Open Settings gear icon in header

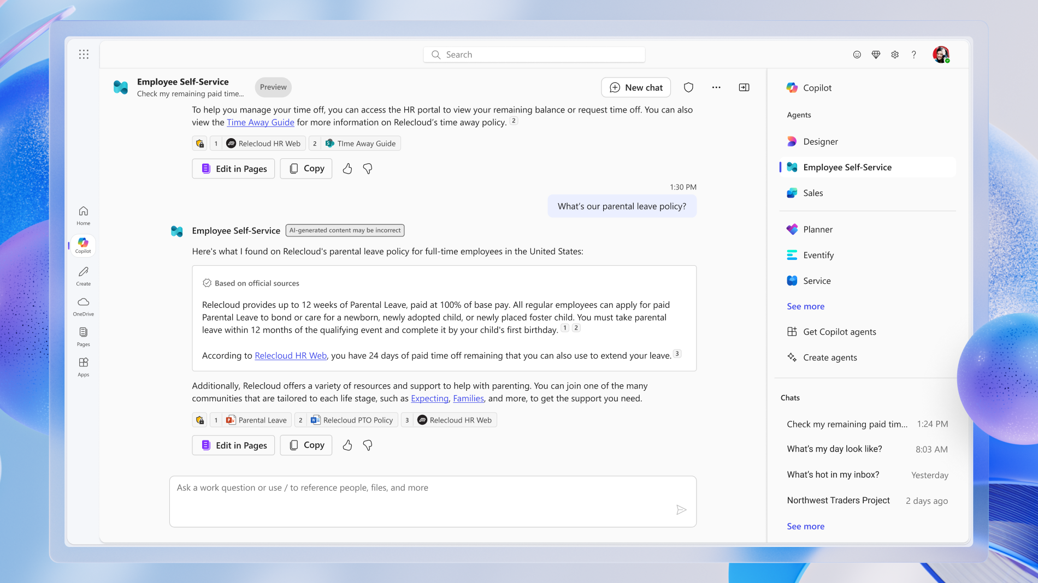895,55
